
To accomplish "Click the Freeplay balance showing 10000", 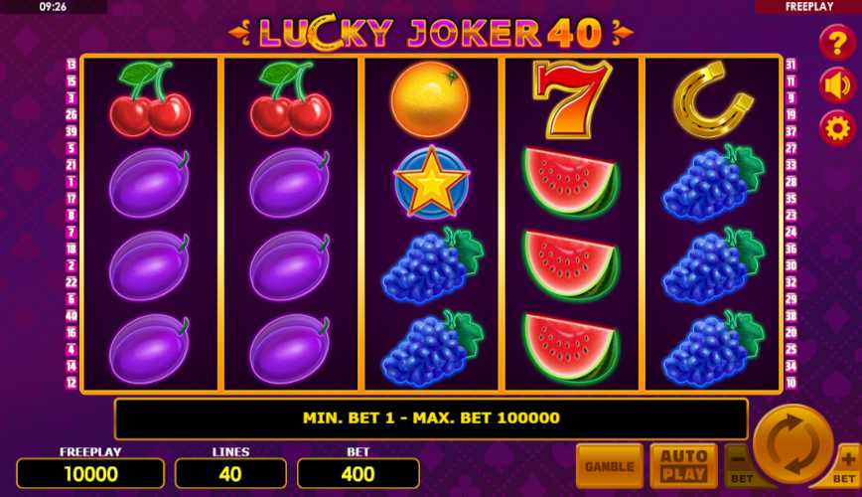I will pyautogui.click(x=90, y=473).
